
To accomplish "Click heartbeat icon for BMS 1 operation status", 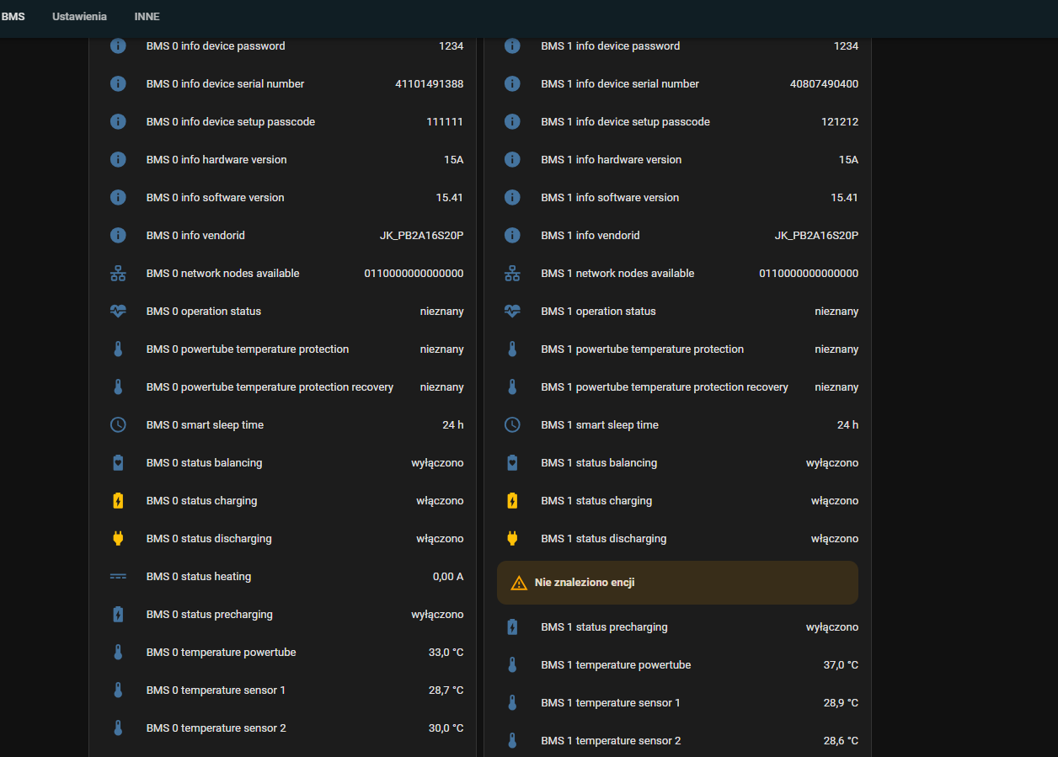I will [512, 312].
